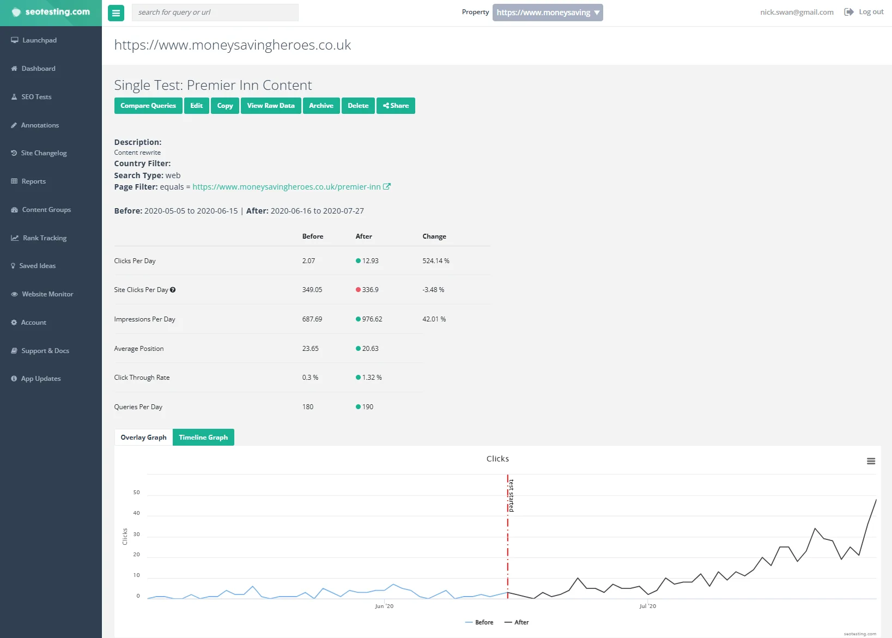The height and width of the screenshot is (638, 892).
Task: Switch to the Overlay Graph tab
Action: click(x=143, y=438)
